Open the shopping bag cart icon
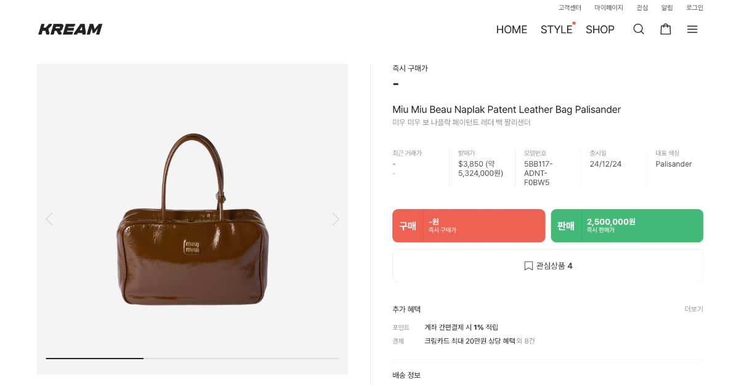This screenshot has height=385, width=739. click(x=666, y=29)
